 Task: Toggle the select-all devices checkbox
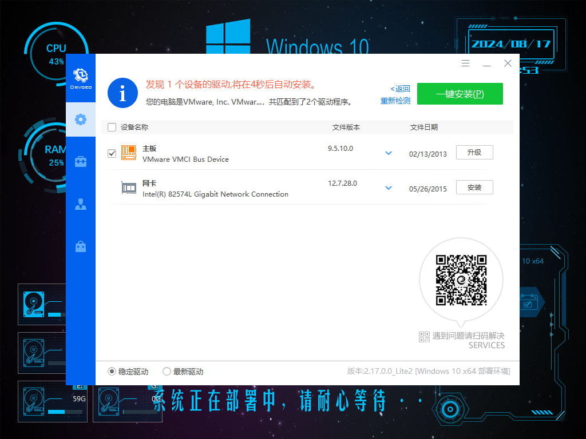(112, 127)
